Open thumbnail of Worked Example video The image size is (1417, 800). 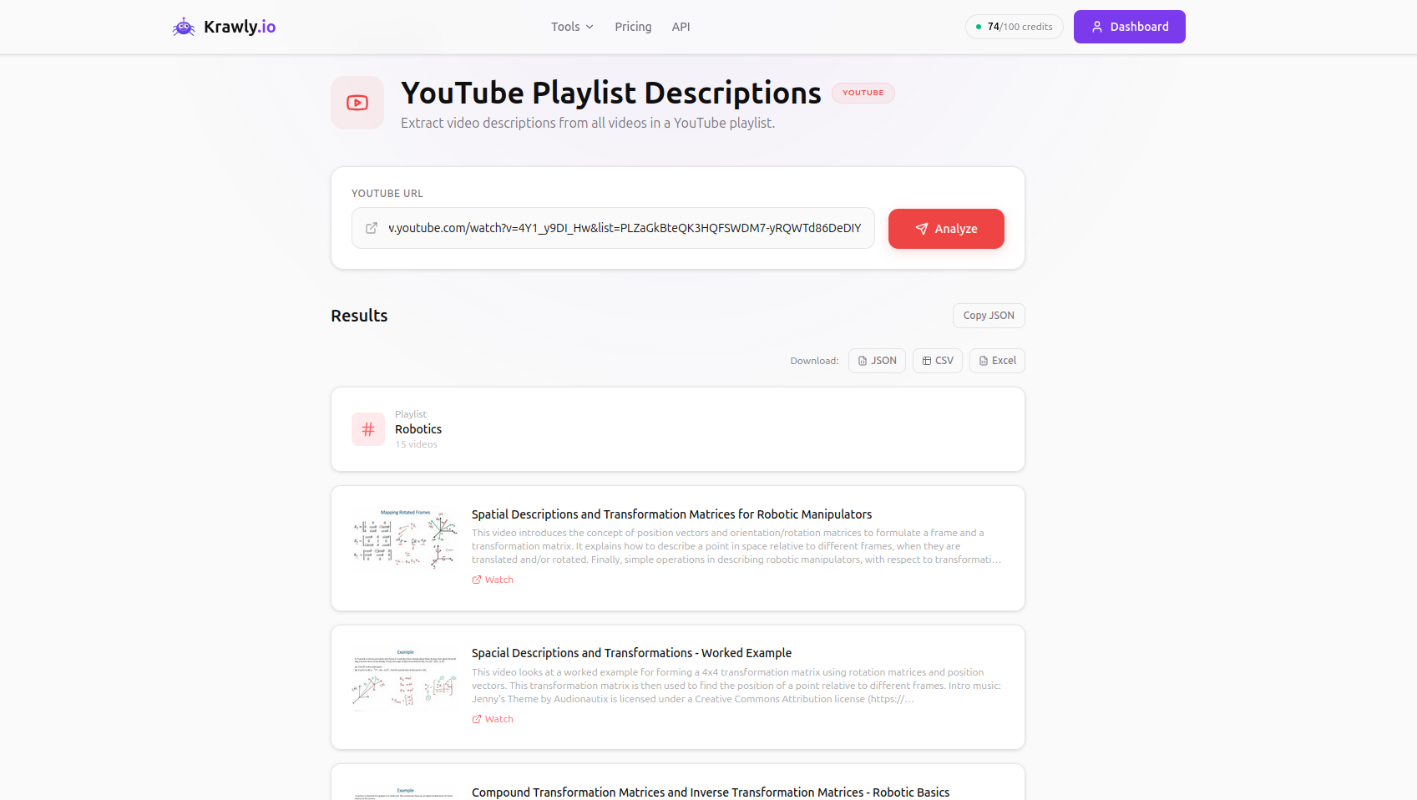coord(406,678)
